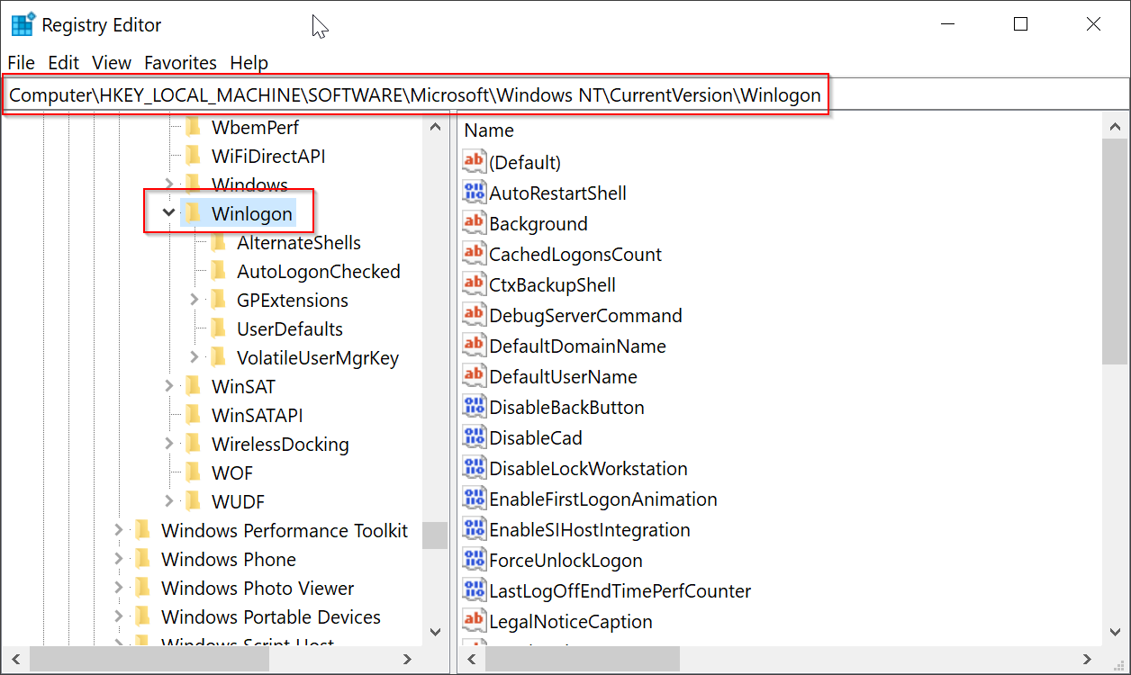Viewport: 1131px width, 675px height.
Task: Click the tree pane scroll down arrow
Action: click(x=435, y=633)
